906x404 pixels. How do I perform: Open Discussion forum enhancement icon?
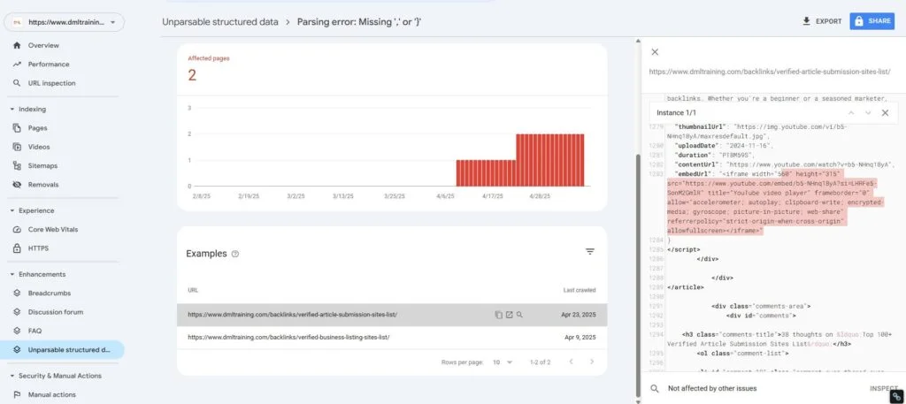pyautogui.click(x=17, y=312)
